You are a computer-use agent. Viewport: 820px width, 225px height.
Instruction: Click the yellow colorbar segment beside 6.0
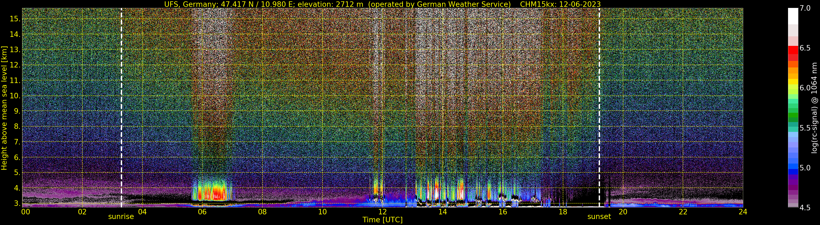click(793, 81)
